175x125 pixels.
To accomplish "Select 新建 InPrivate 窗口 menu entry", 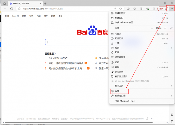I will (124, 23).
